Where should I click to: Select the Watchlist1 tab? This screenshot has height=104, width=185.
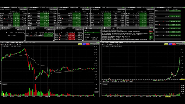coord(169,8)
